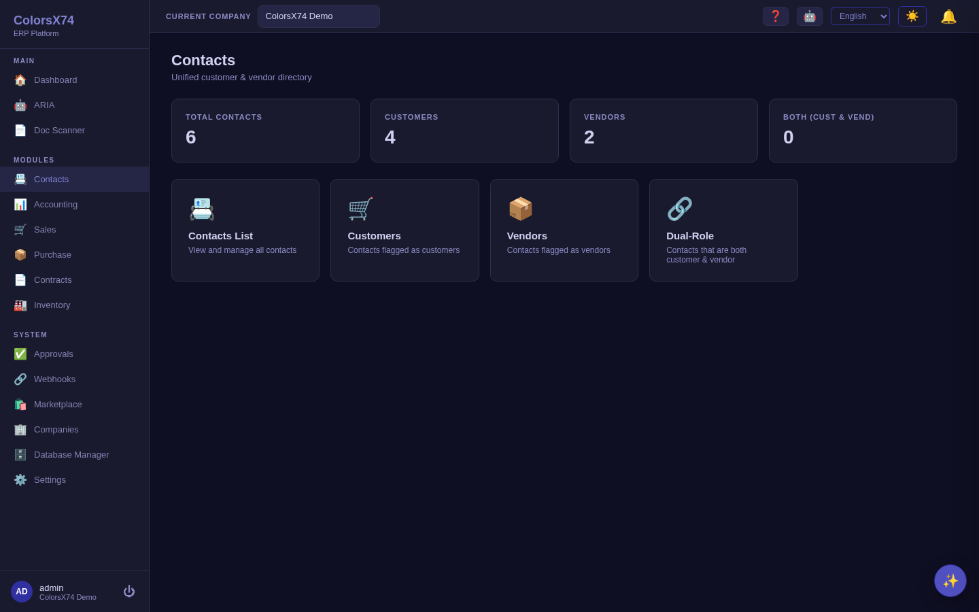Image resolution: width=979 pixels, height=612 pixels.
Task: Click the ColorsX74 logo text
Action: (x=44, y=20)
